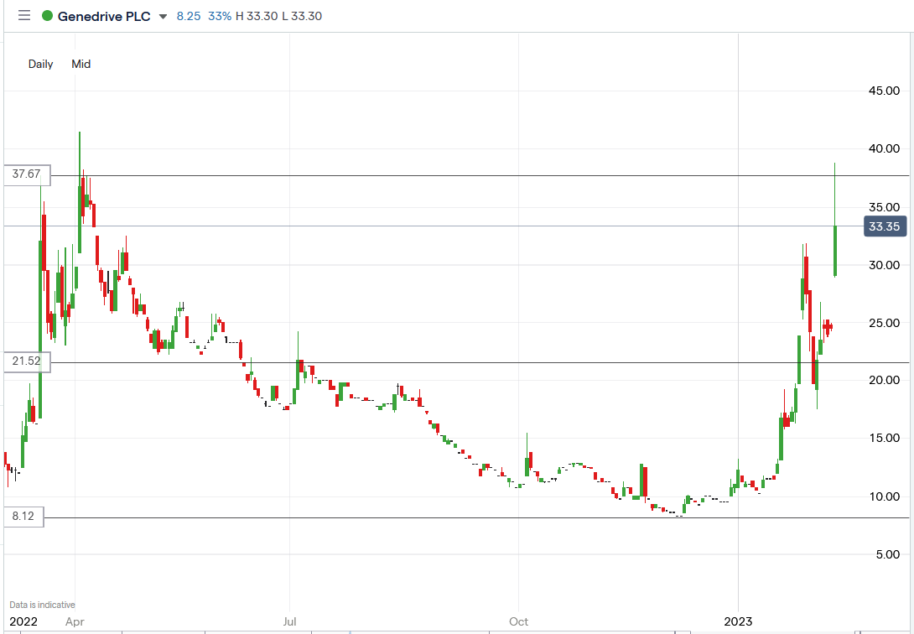
Task: Click the 2022 time axis label
Action: click(x=23, y=621)
